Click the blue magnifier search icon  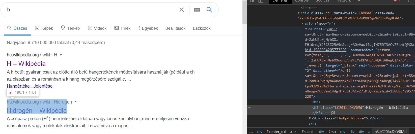209,10
